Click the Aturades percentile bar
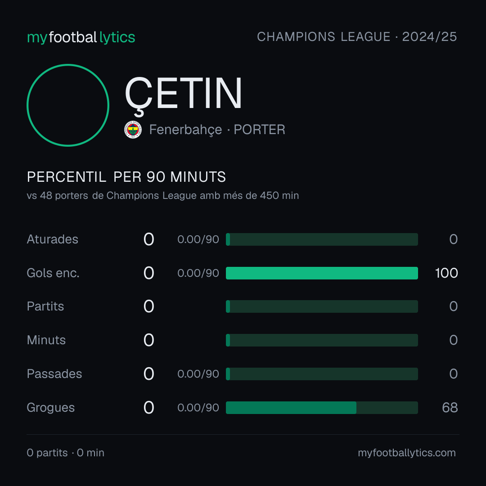This screenshot has width=486, height=486. (x=322, y=239)
